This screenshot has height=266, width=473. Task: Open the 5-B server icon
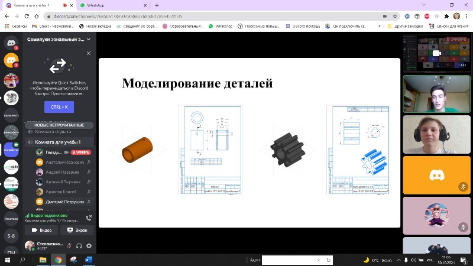[10, 236]
